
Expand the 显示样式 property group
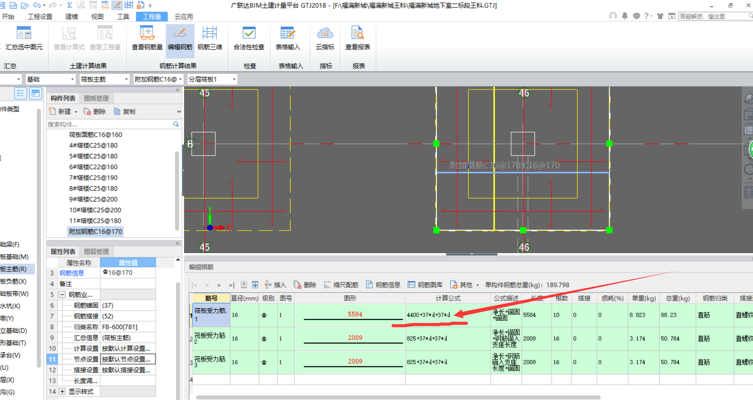[62, 391]
